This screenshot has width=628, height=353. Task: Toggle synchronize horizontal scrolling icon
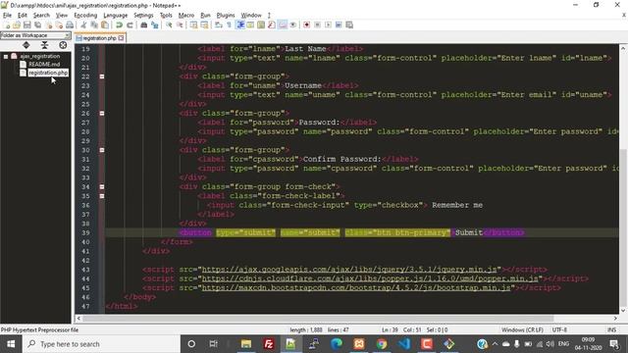point(204,25)
